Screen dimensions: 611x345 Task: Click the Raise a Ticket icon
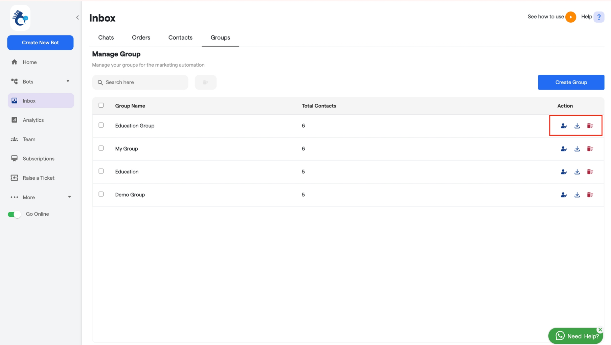point(14,178)
